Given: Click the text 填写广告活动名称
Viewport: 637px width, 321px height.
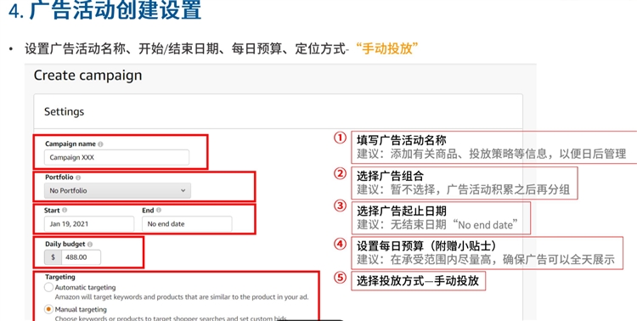Looking at the screenshot, I should pyautogui.click(x=402, y=140).
